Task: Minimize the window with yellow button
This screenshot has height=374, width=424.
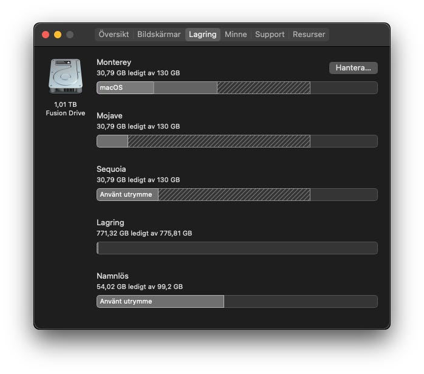Action: coord(58,35)
